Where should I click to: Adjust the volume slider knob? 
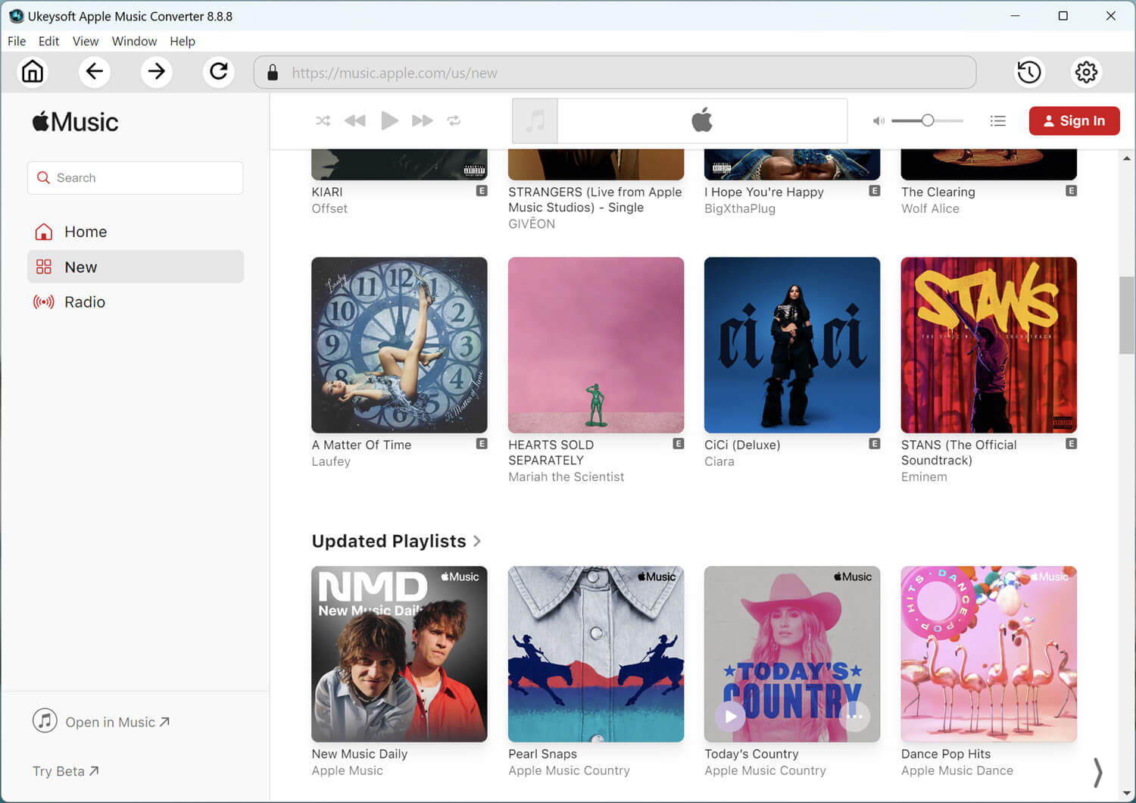(927, 120)
